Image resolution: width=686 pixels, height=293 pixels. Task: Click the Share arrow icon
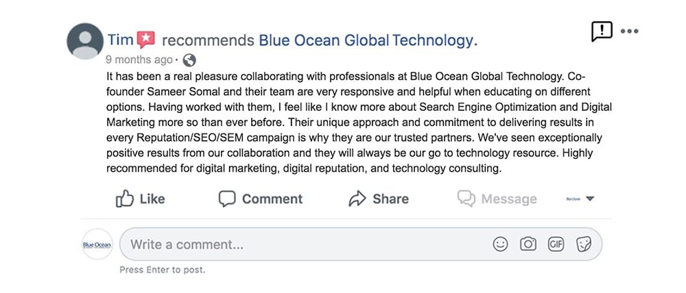[357, 199]
